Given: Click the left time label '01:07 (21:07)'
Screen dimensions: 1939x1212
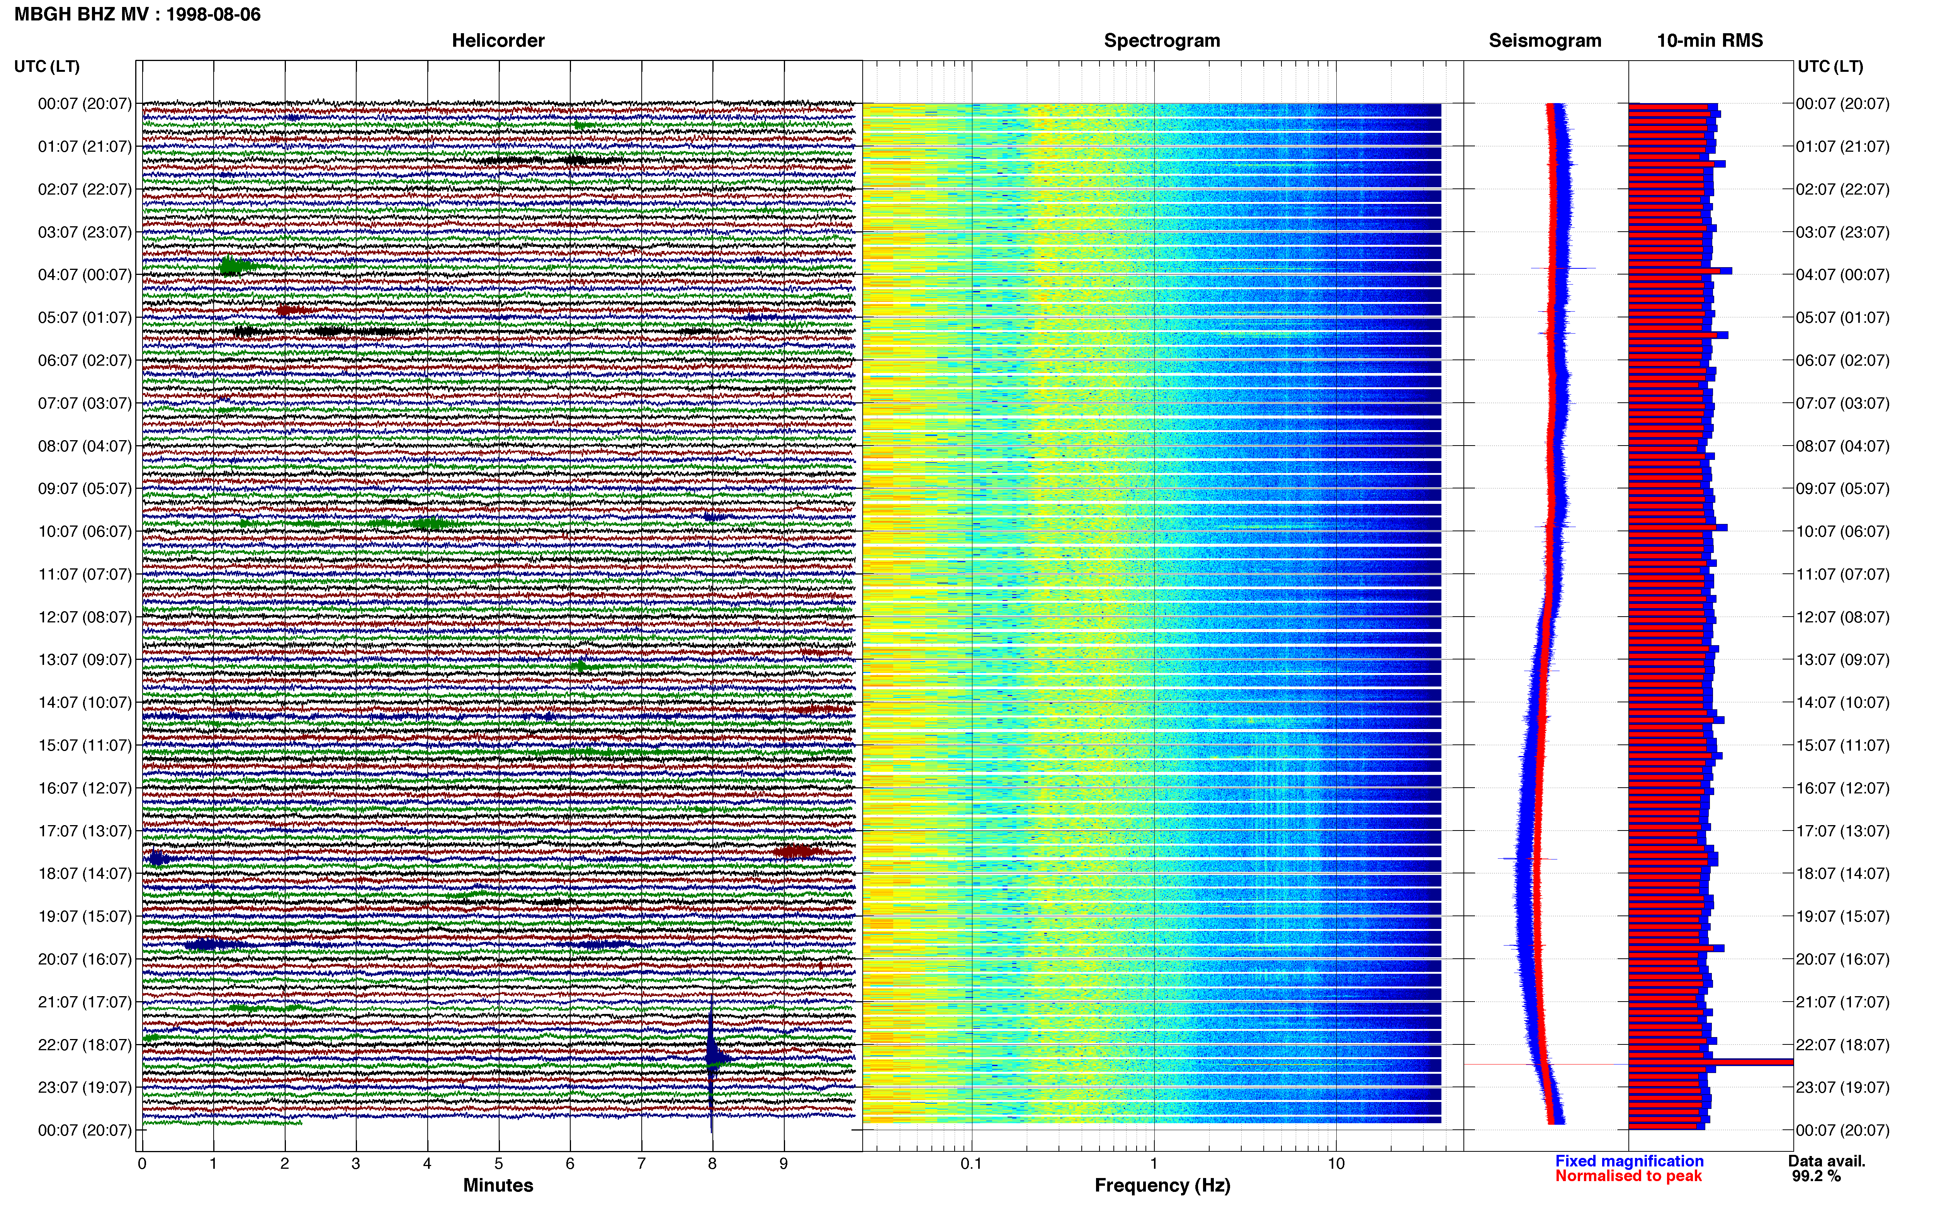Looking at the screenshot, I should pyautogui.click(x=84, y=146).
